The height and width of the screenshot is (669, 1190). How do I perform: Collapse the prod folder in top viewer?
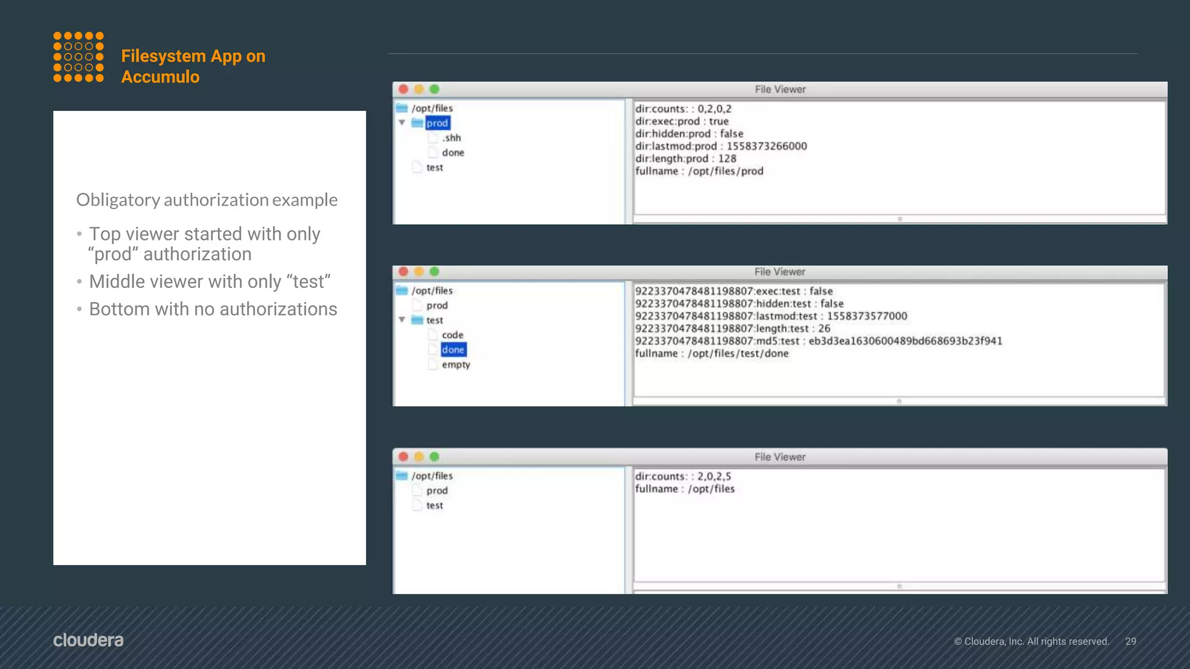[x=402, y=123]
